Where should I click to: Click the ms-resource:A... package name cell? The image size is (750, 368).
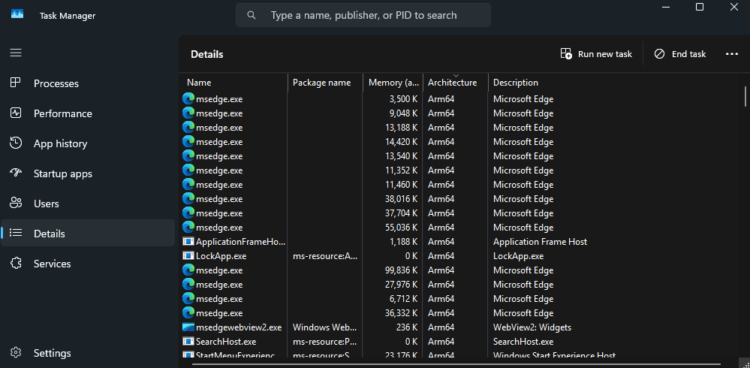tap(325, 256)
